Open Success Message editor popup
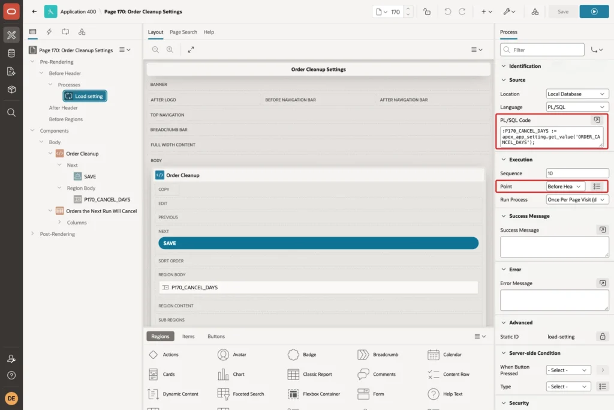The width and height of the screenshot is (614, 410). 602,230
